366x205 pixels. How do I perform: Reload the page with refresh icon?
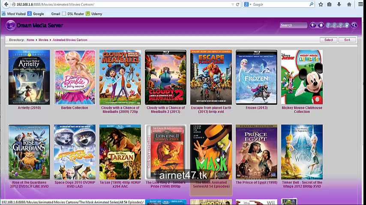tap(237, 4)
